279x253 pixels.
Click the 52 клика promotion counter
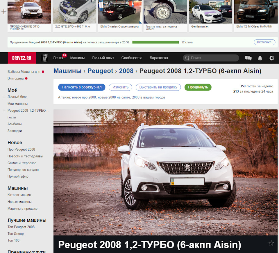coord(187,42)
